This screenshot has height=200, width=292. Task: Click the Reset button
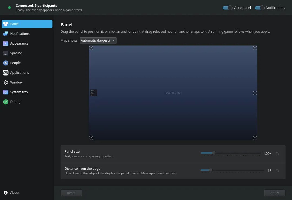(71, 193)
